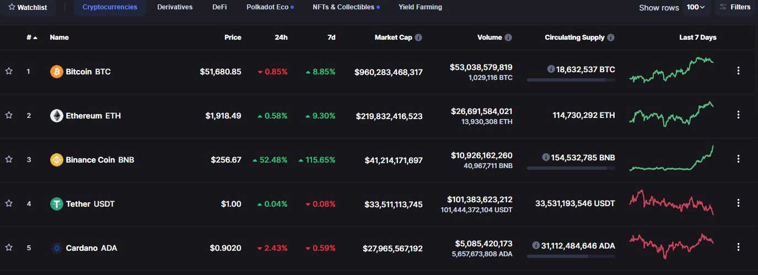Image resolution: width=758 pixels, height=275 pixels.
Task: Sort by the 7d change column
Action: click(x=331, y=37)
